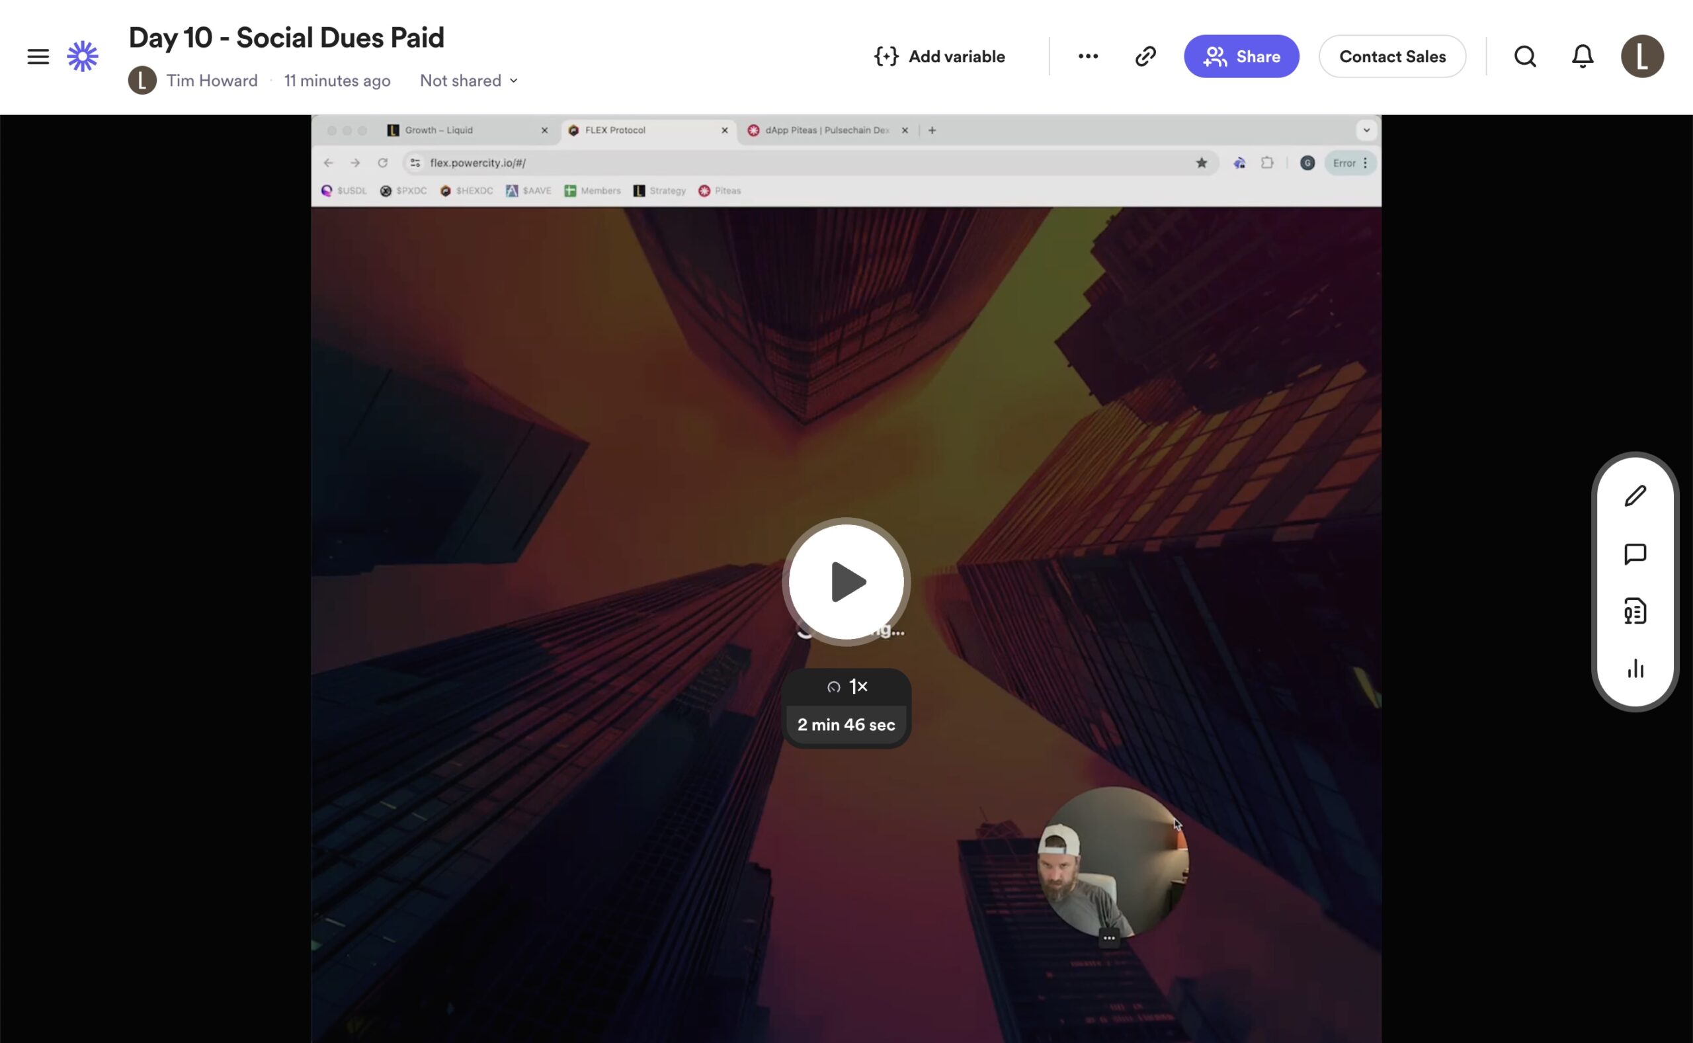Click the Share button
The image size is (1693, 1043).
point(1241,57)
